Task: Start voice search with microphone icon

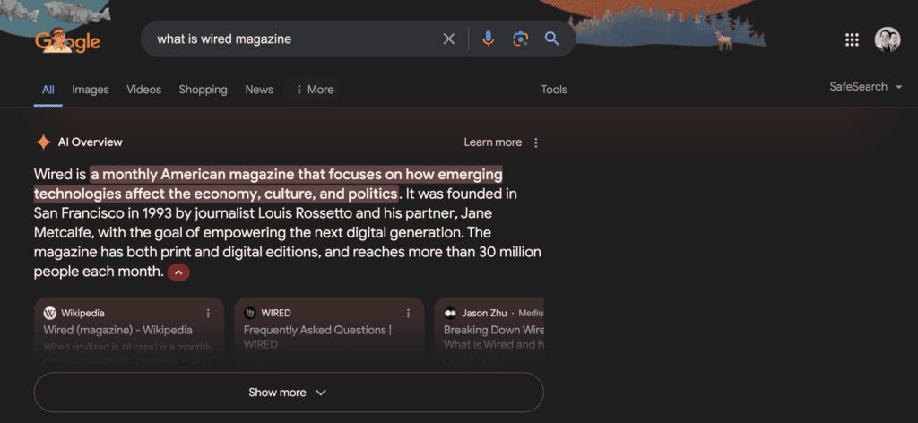Action: coord(488,39)
